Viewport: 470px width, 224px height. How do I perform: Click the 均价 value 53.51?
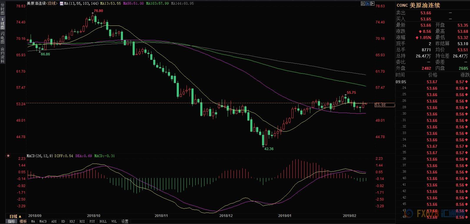click(463, 50)
